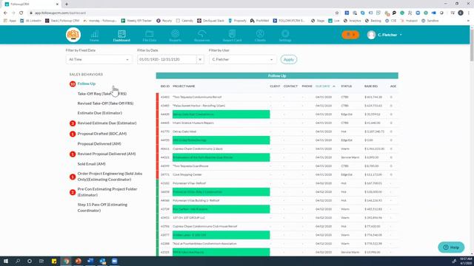The height and width of the screenshot is (266, 474).
Task: Open Word from the taskbar
Action: (x=90, y=261)
